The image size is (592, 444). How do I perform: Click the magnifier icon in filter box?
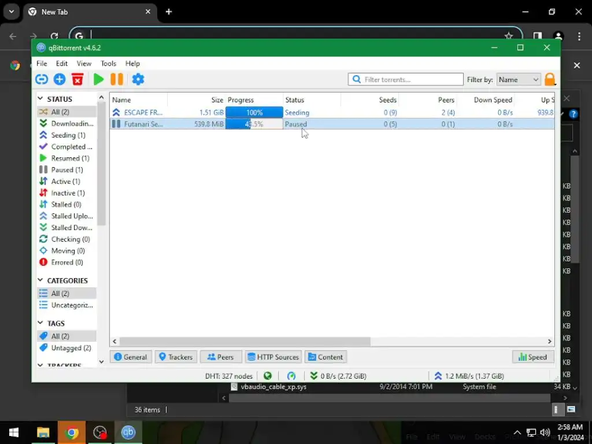(356, 79)
